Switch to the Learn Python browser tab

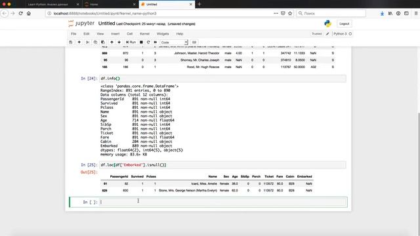tap(48, 5)
